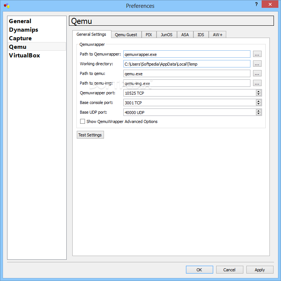Image resolution: width=281 pixels, height=281 pixels.
Task: Browse for Qemuwrapper path with ... button
Action: pyautogui.click(x=257, y=54)
